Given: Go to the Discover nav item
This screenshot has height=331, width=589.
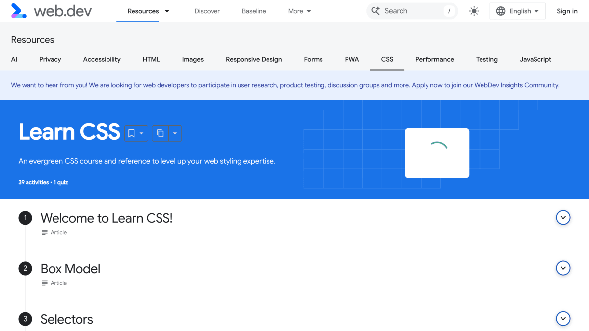Looking at the screenshot, I should pos(207,11).
